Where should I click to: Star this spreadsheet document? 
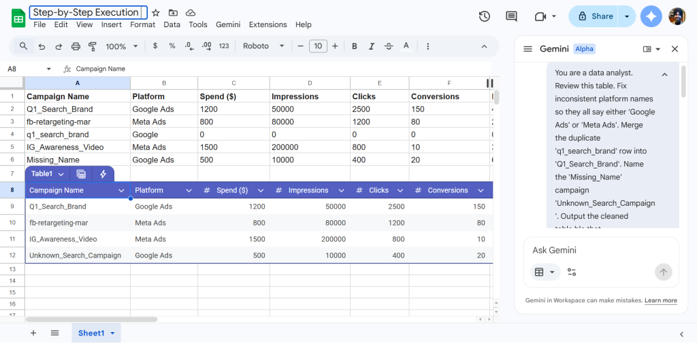tap(156, 13)
